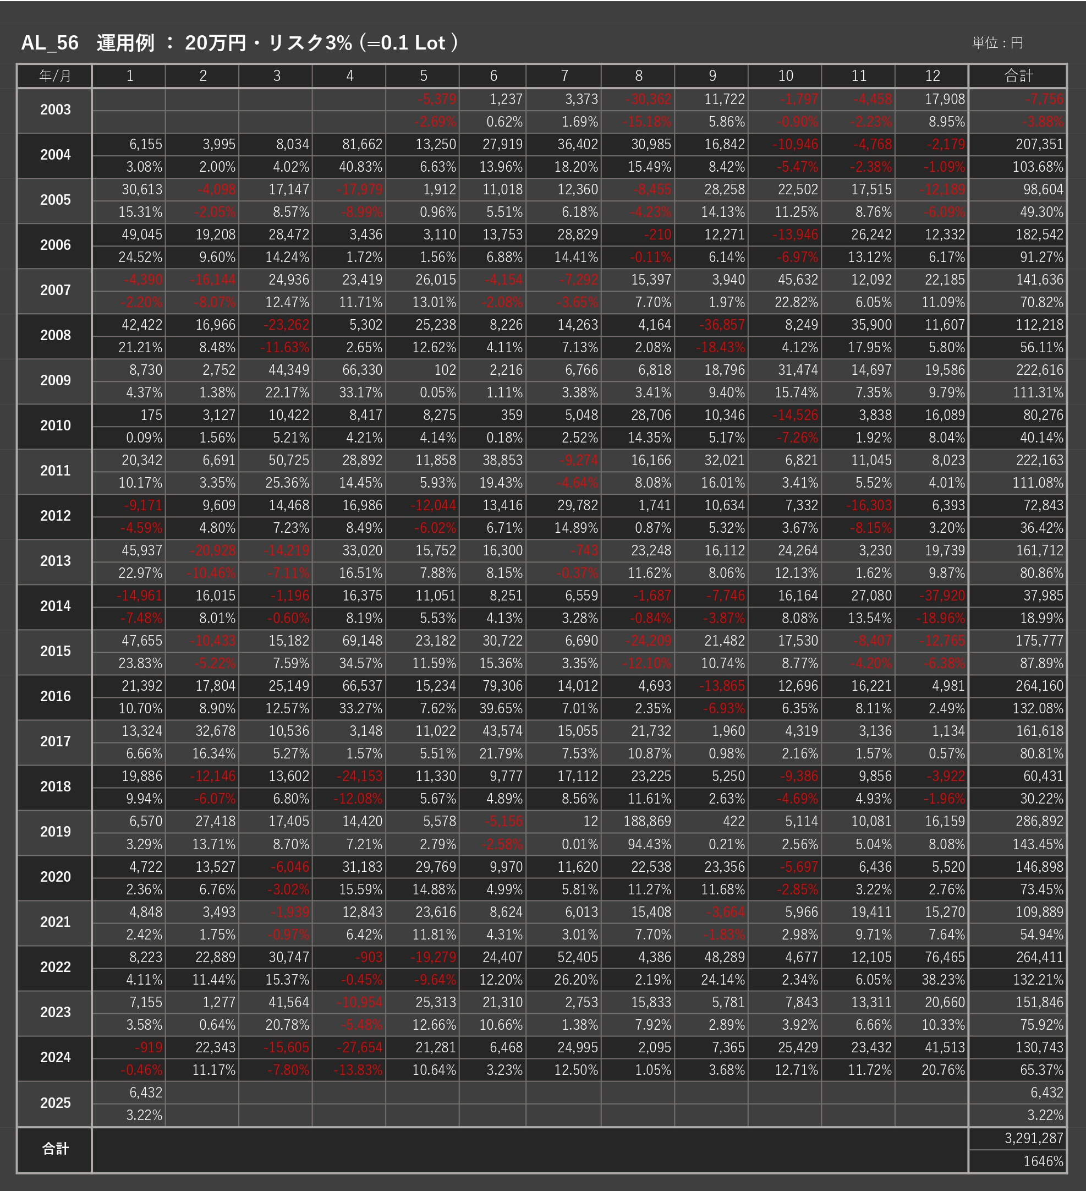
Task: Select the 合計 column header
Action: pyautogui.click(x=1017, y=76)
